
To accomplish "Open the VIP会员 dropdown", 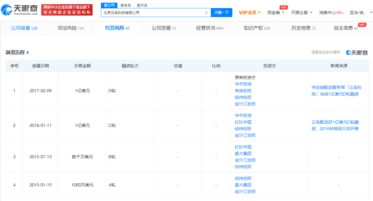I will pyautogui.click(x=250, y=13).
